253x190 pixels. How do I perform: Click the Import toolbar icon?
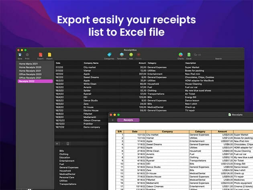click(49, 54)
